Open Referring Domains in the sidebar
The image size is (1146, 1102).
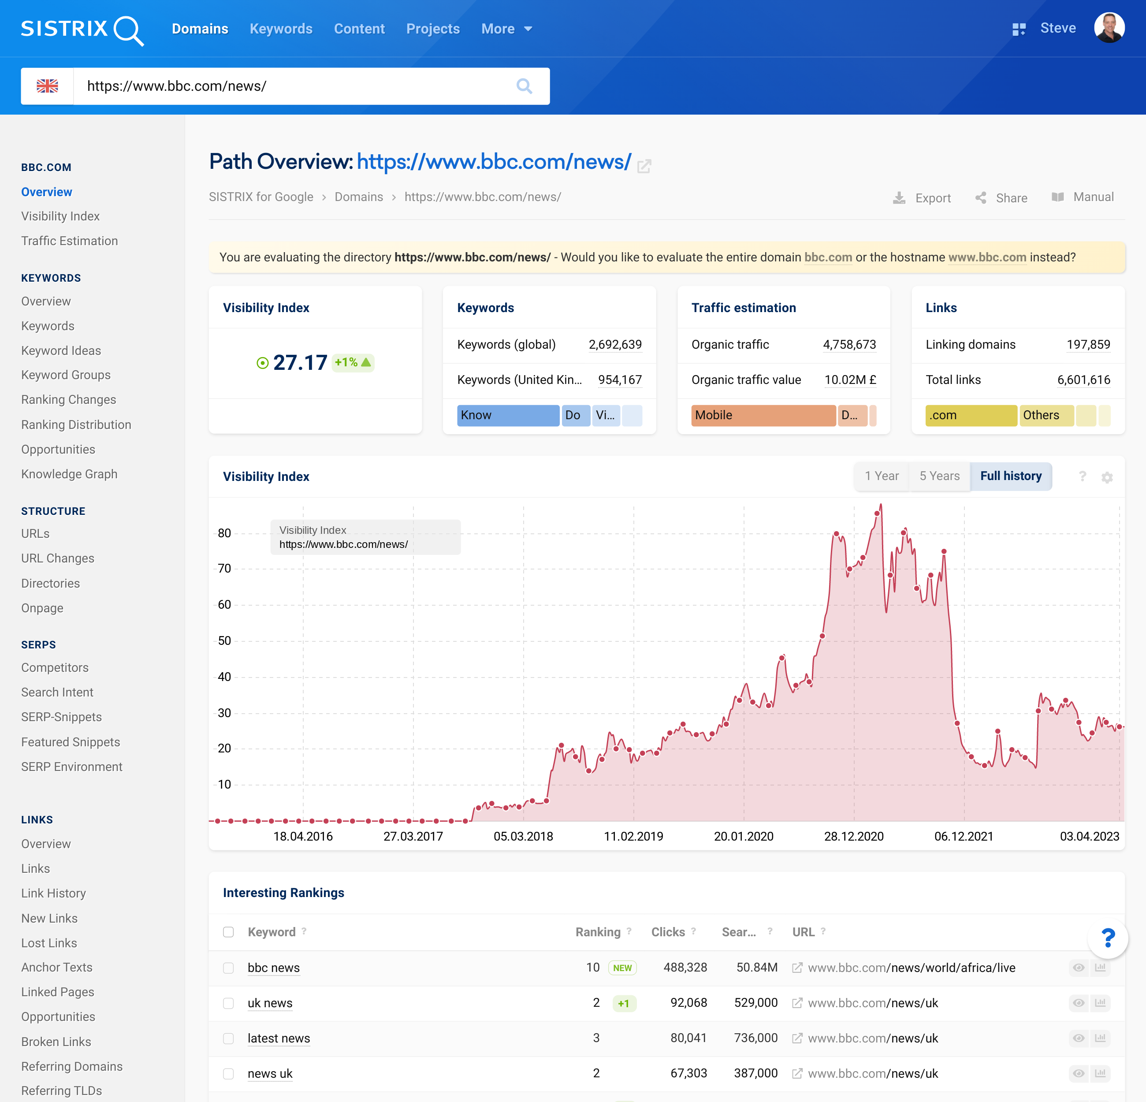point(72,1066)
